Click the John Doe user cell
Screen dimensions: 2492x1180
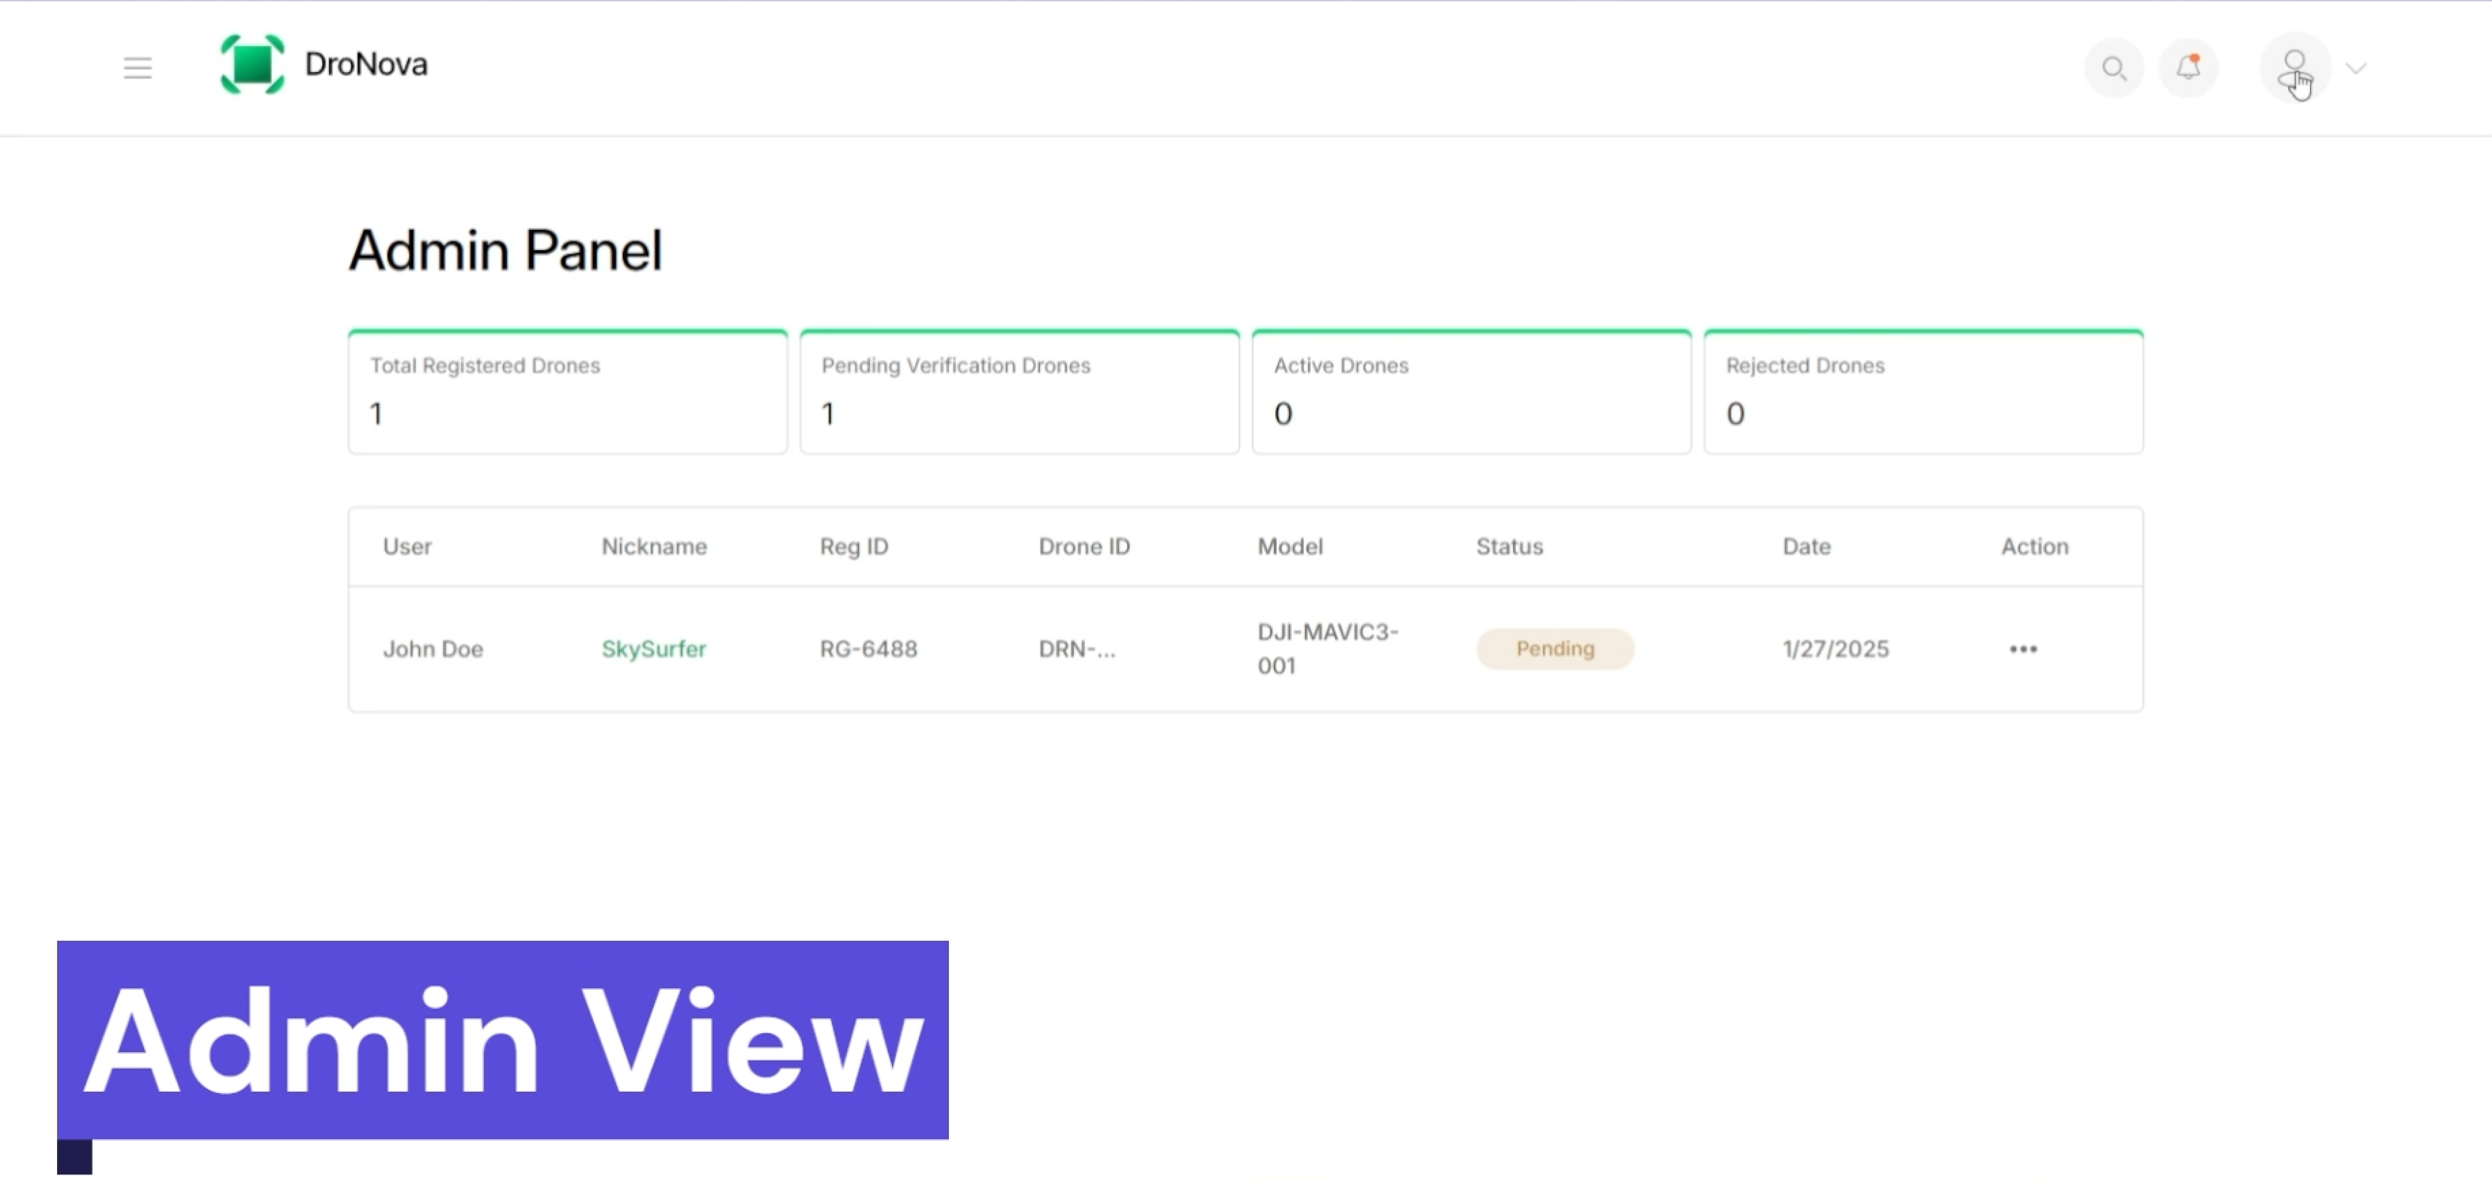[x=432, y=649]
